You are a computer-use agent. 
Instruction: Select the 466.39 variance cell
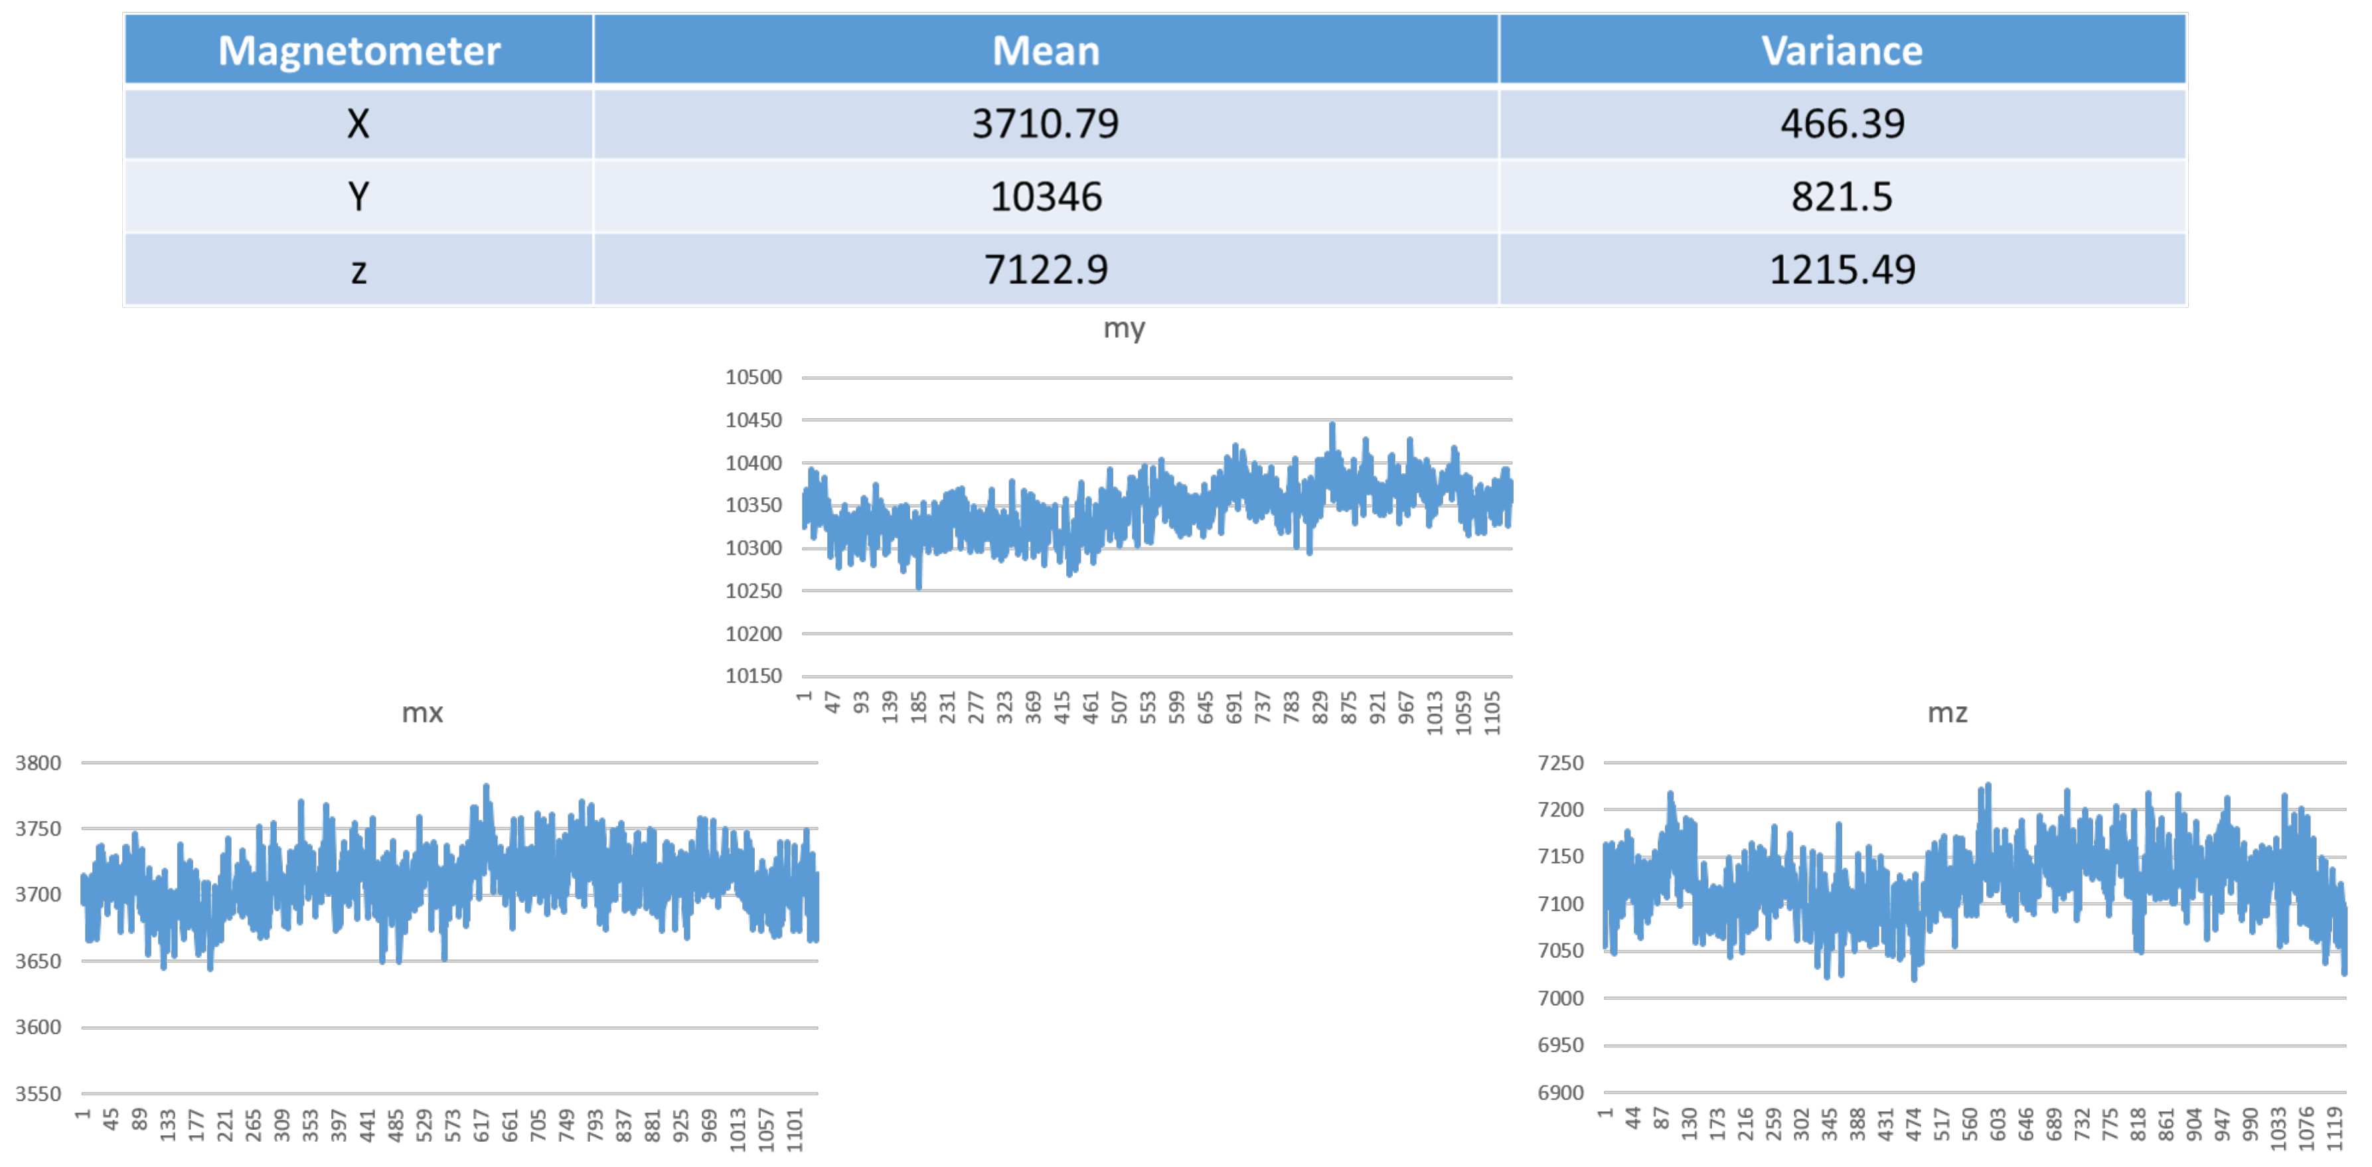tap(1842, 123)
